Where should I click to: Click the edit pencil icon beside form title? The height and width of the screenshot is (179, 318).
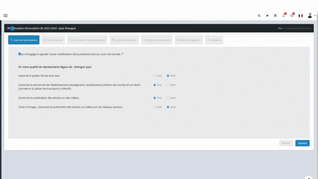(x=8, y=29)
